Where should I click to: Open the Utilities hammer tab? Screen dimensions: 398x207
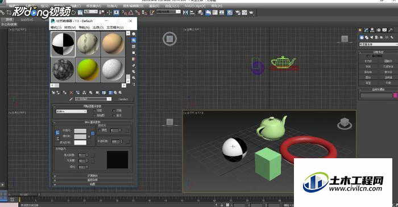[391, 30]
